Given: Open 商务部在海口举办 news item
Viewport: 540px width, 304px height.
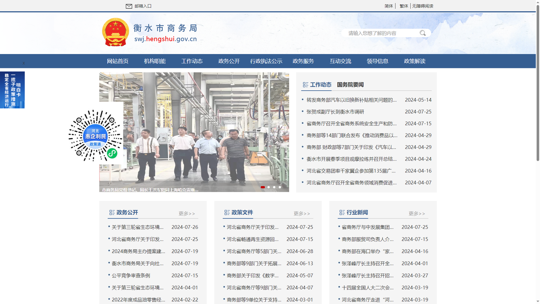Looking at the screenshot, I should (x=368, y=251).
